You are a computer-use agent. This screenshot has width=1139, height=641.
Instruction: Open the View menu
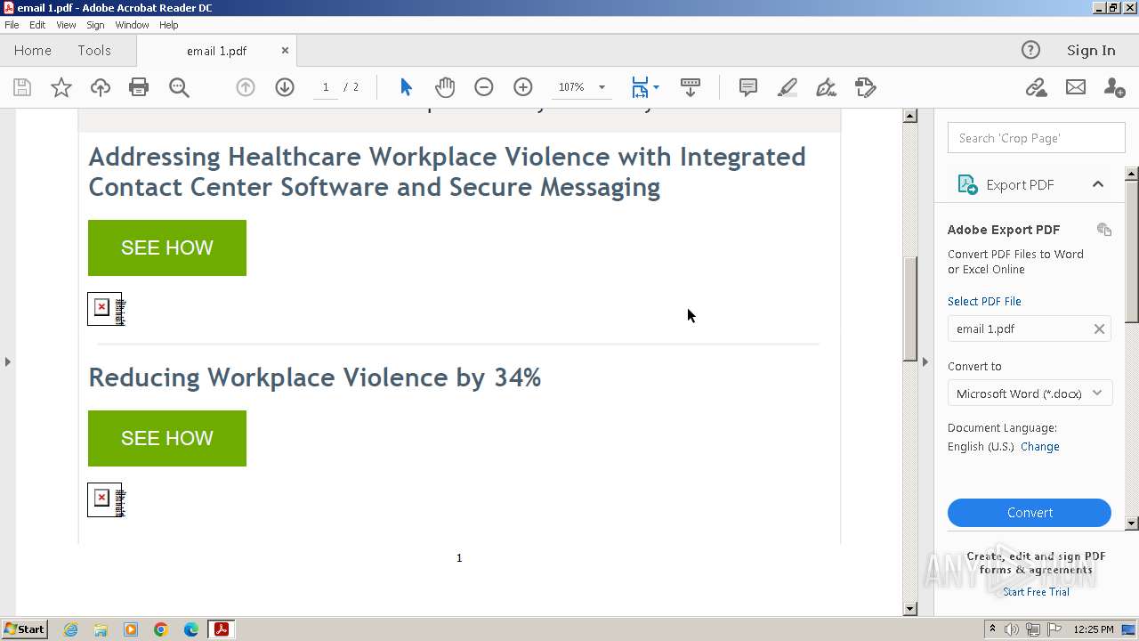(x=66, y=25)
